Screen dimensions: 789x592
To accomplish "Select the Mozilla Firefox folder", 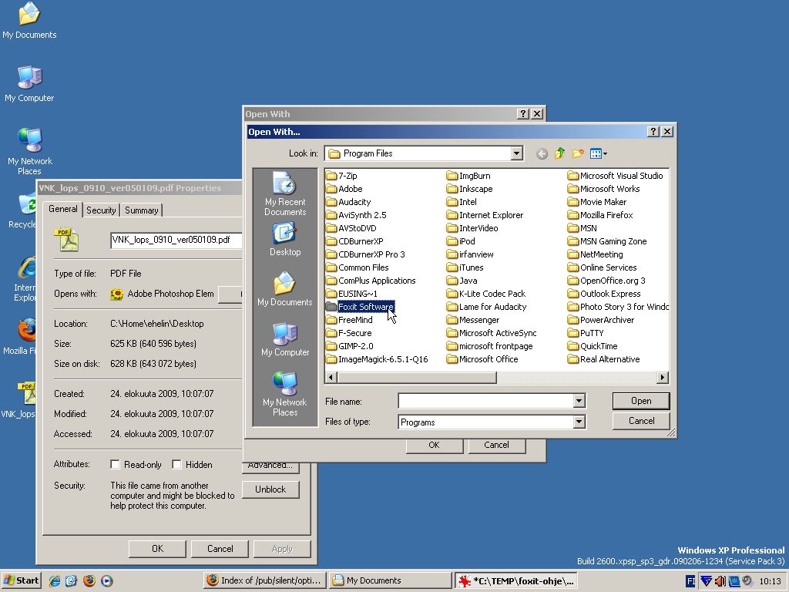I will tap(599, 215).
